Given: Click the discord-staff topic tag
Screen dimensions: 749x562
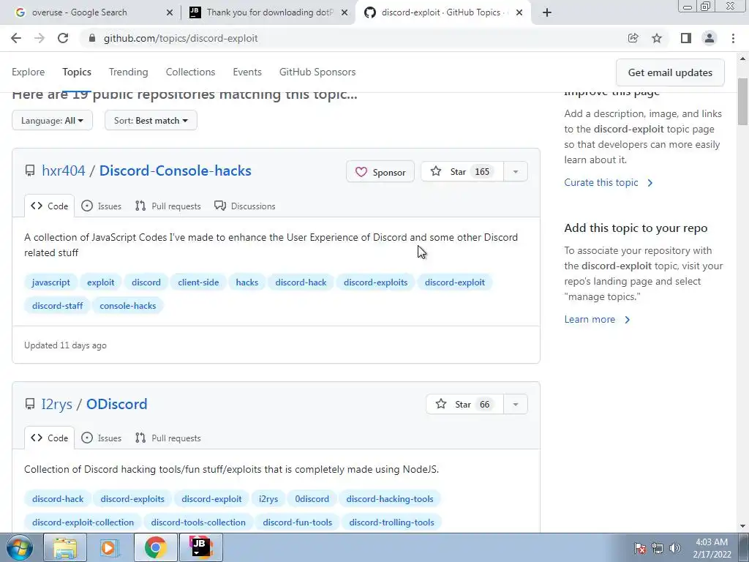Looking at the screenshot, I should tap(57, 306).
